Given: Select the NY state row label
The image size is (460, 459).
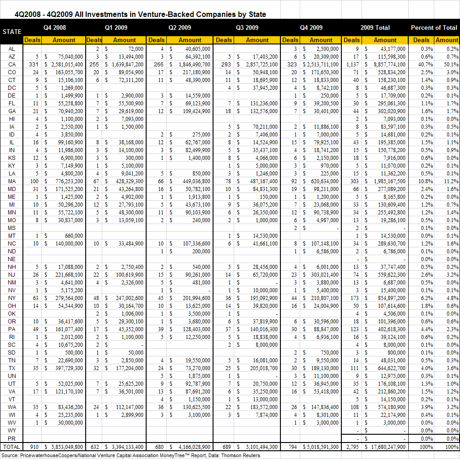Looking at the screenshot, I should click(x=12, y=298).
